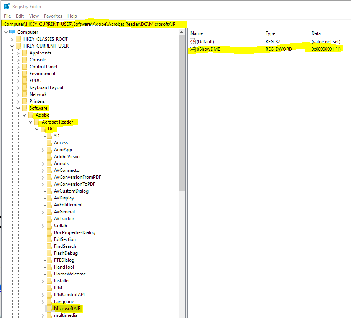
Task: Click the Annots folder icon
Action: [49, 163]
